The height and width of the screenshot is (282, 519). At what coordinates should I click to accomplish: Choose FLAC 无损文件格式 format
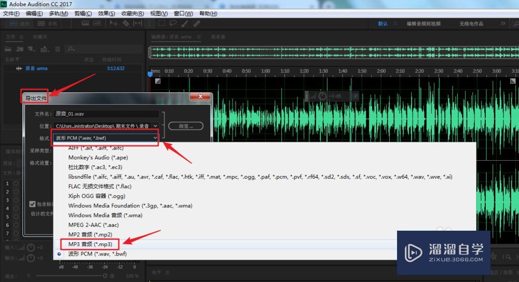point(100,187)
